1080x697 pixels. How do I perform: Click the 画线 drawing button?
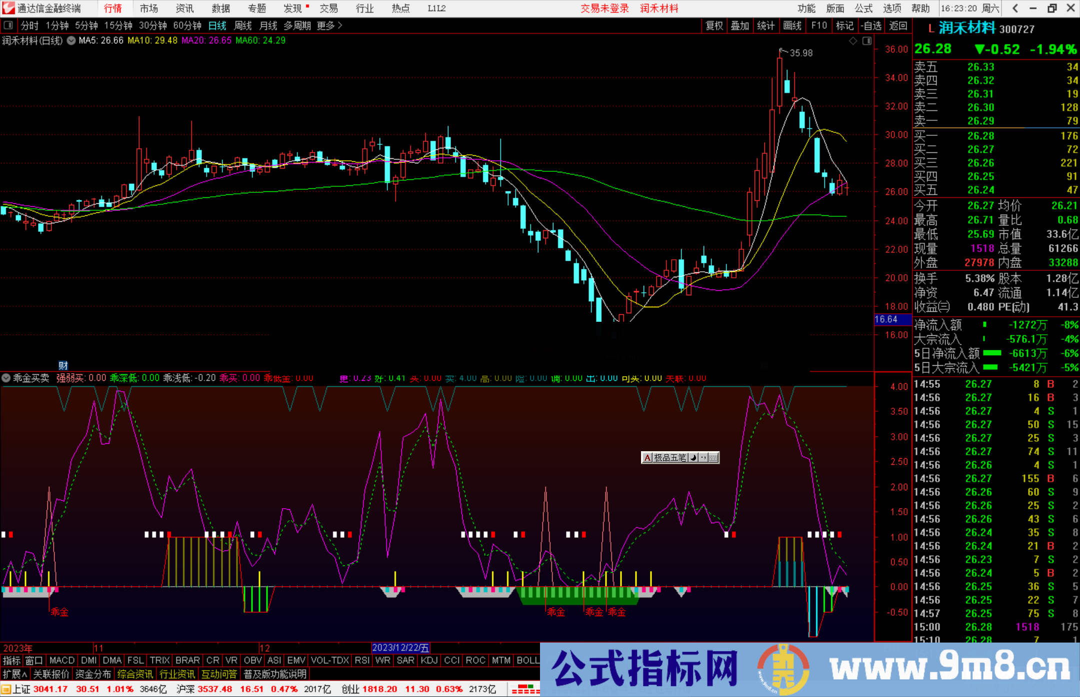pos(792,25)
